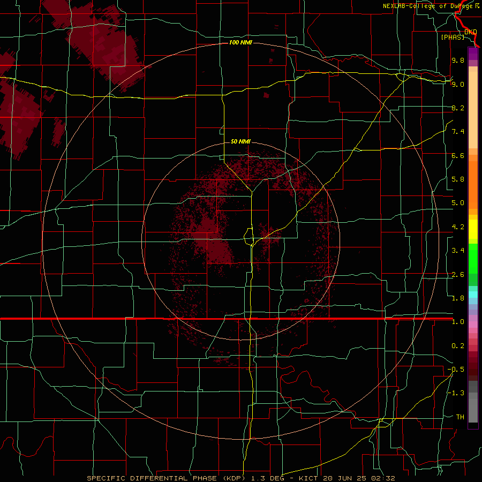Image resolution: width=482 pixels, height=482 pixels.
Task: Select the 0.2 scale value
Action: click(x=458, y=346)
